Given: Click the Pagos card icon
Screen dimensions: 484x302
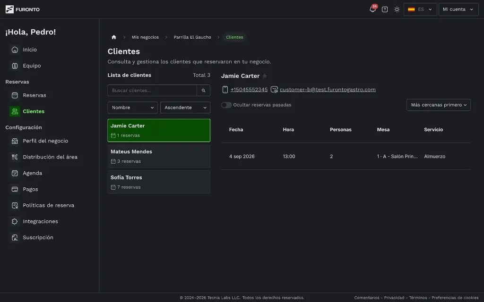Looking at the screenshot, I should tap(15, 189).
